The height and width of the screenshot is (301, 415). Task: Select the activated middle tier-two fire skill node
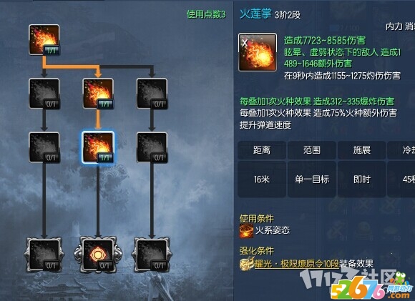(x=98, y=94)
